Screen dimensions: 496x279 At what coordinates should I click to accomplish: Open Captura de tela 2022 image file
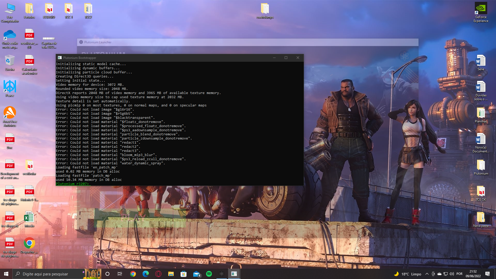(49, 42)
